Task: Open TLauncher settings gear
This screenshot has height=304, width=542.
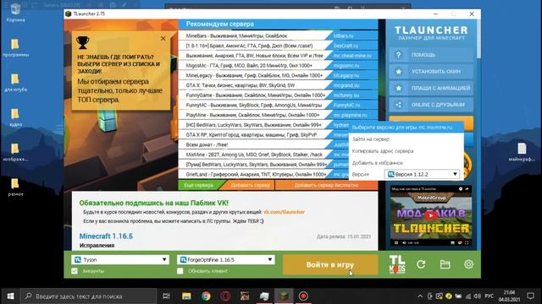Action: coord(468,264)
